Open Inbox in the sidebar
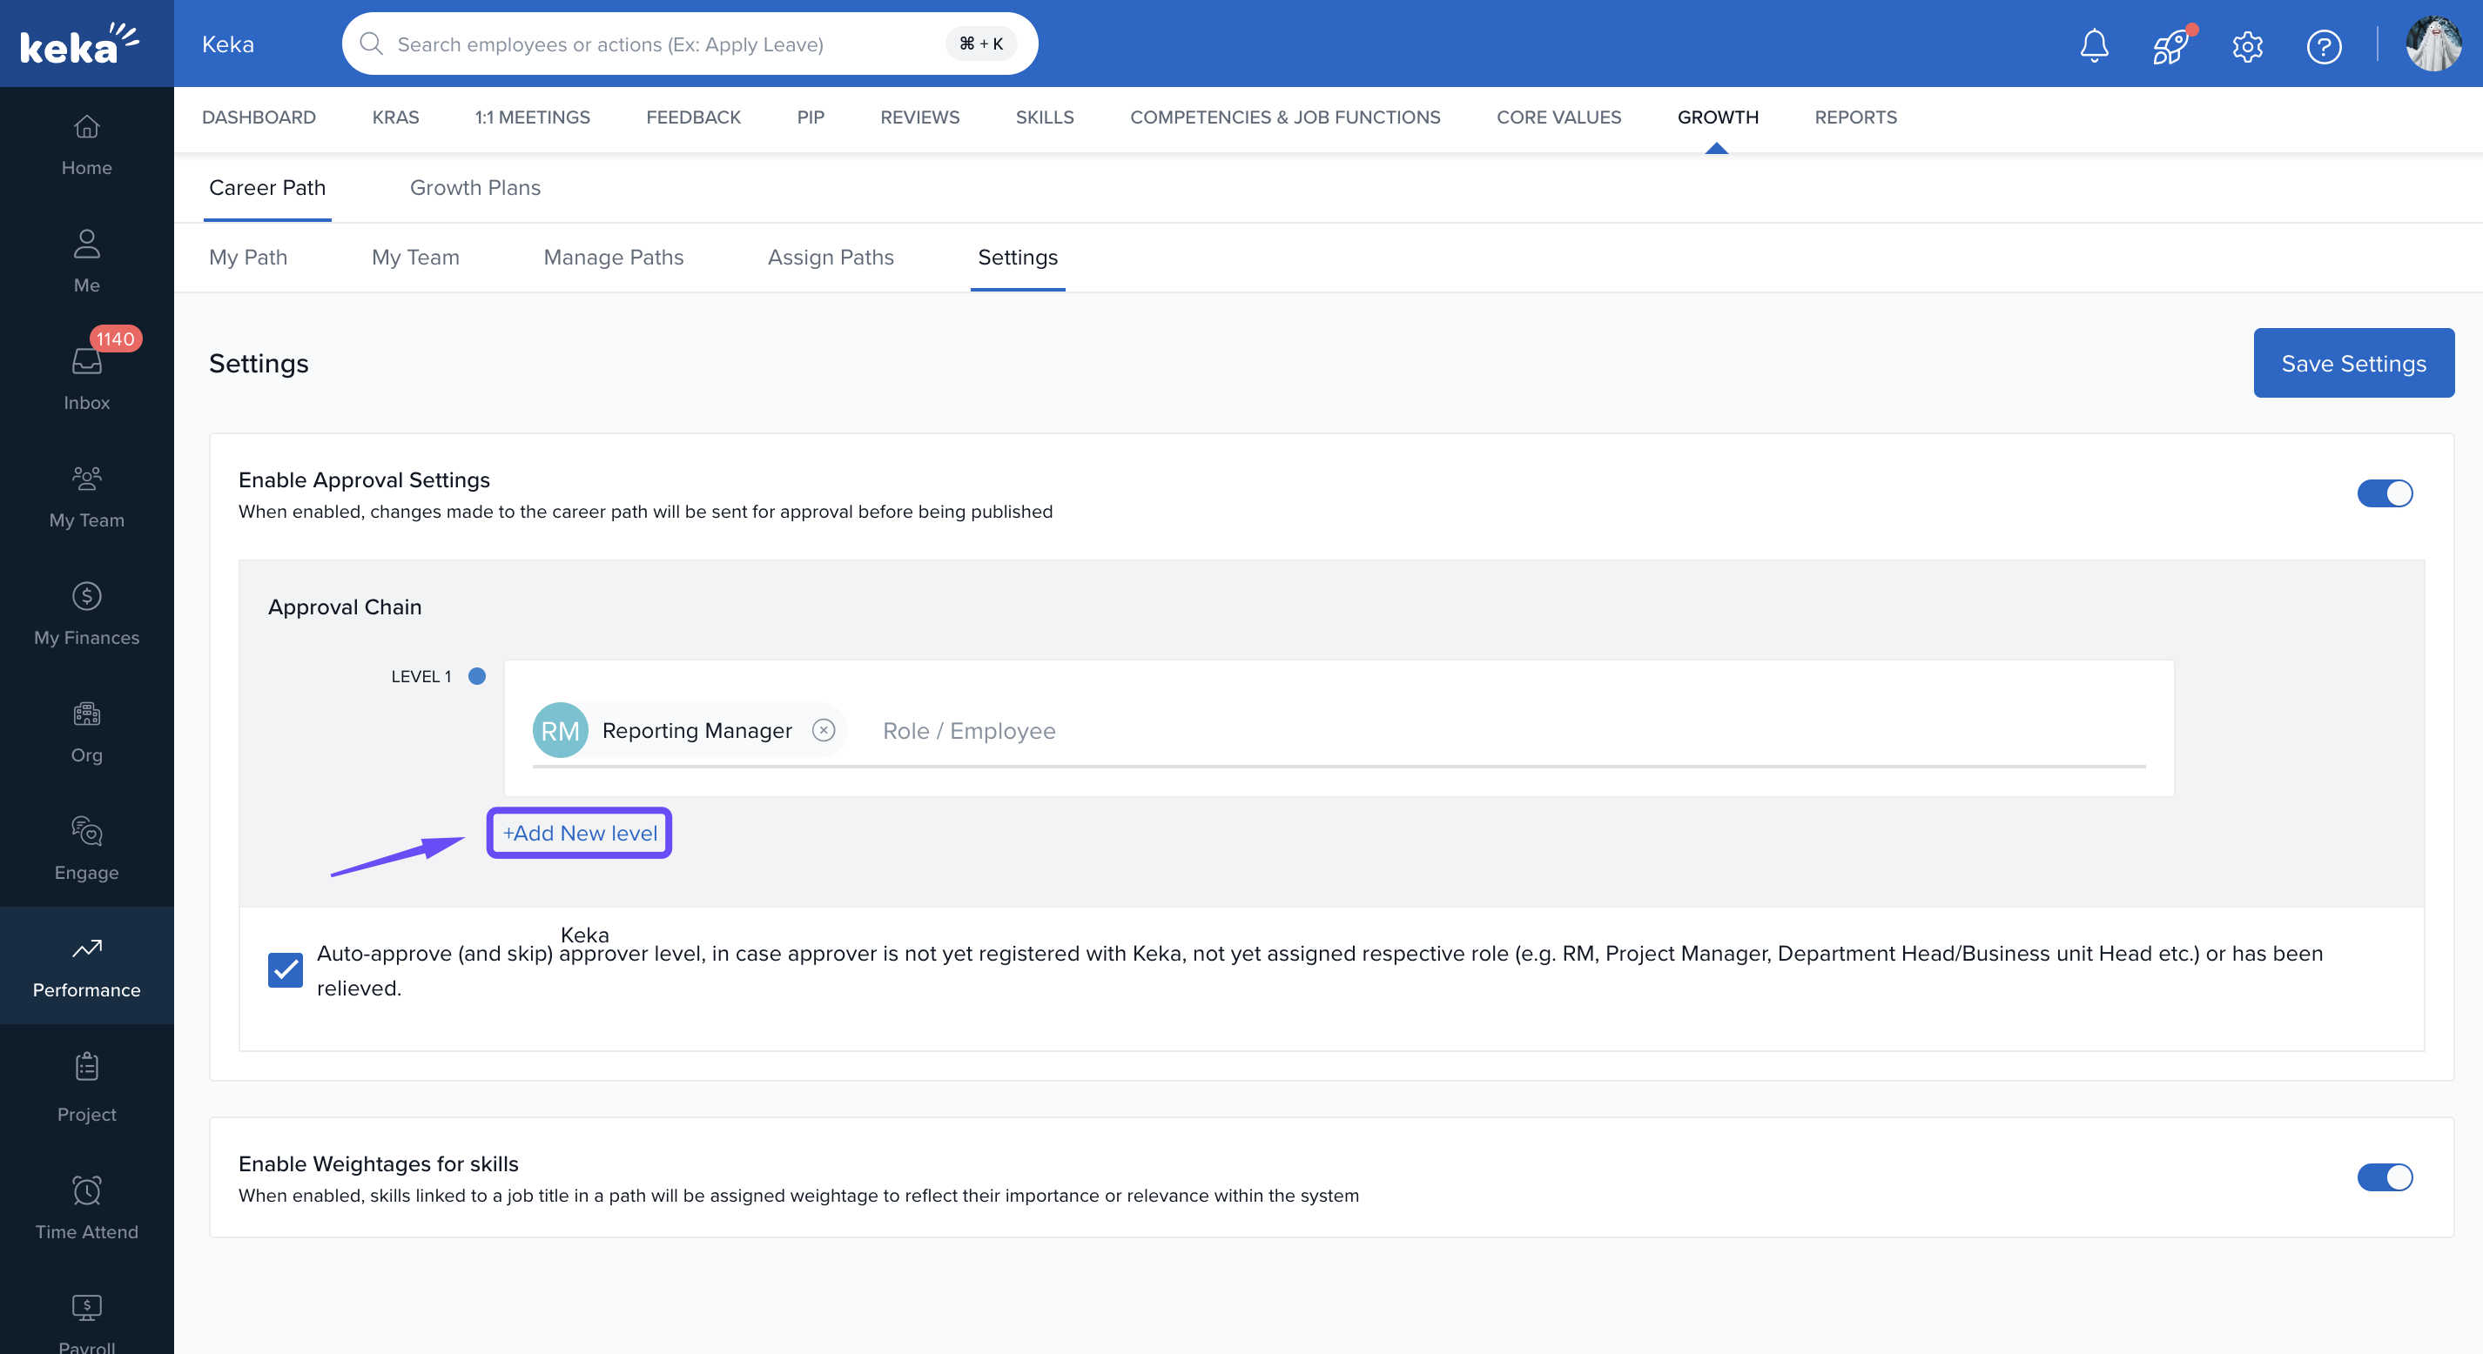2483x1354 pixels. pyautogui.click(x=87, y=378)
